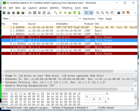Open the Tools menu
139x111 pixels.
[x=78, y=8]
